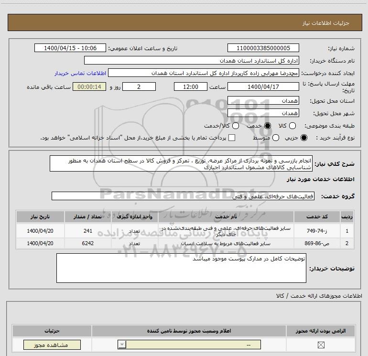Click the announcement date field 1400/04/15 - 10:06
This screenshot has height=356, width=368.
point(70,48)
